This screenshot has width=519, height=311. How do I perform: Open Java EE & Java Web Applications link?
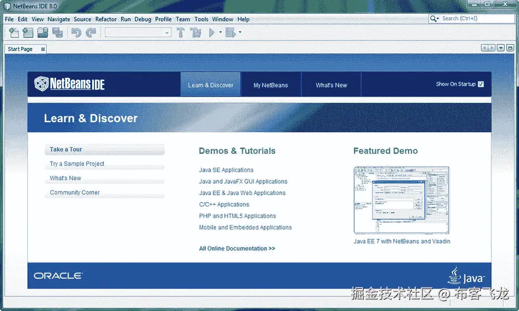pos(242,193)
